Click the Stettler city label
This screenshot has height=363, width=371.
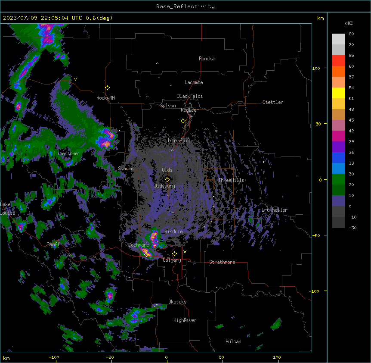273,102
